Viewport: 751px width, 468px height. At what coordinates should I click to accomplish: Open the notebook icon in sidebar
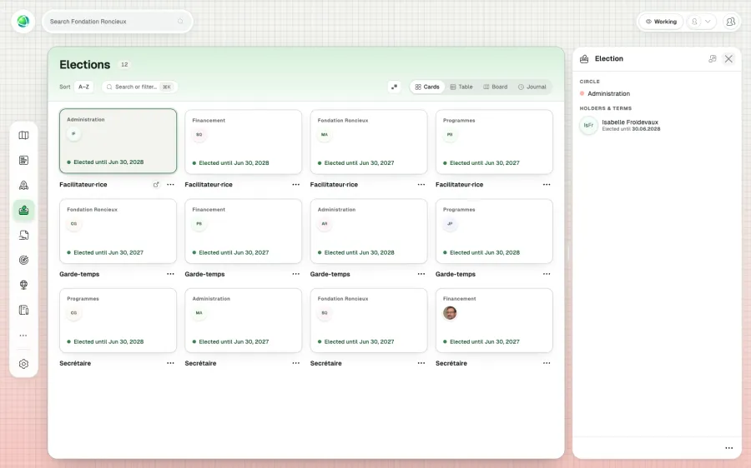pos(23,310)
